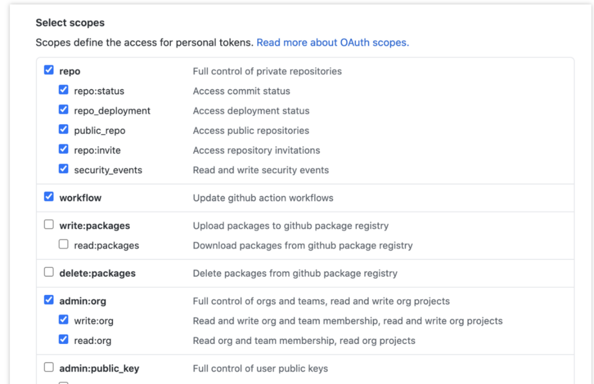Uncheck the repo:invite checkbox
The width and height of the screenshot is (594, 384).
point(64,149)
